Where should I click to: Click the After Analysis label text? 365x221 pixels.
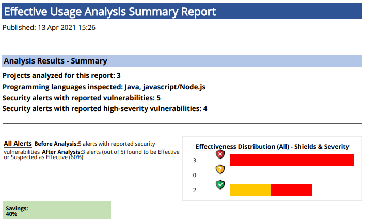tap(61, 152)
